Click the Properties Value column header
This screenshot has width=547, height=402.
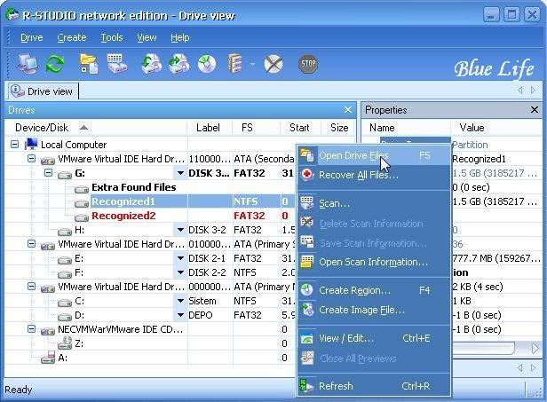click(x=496, y=128)
